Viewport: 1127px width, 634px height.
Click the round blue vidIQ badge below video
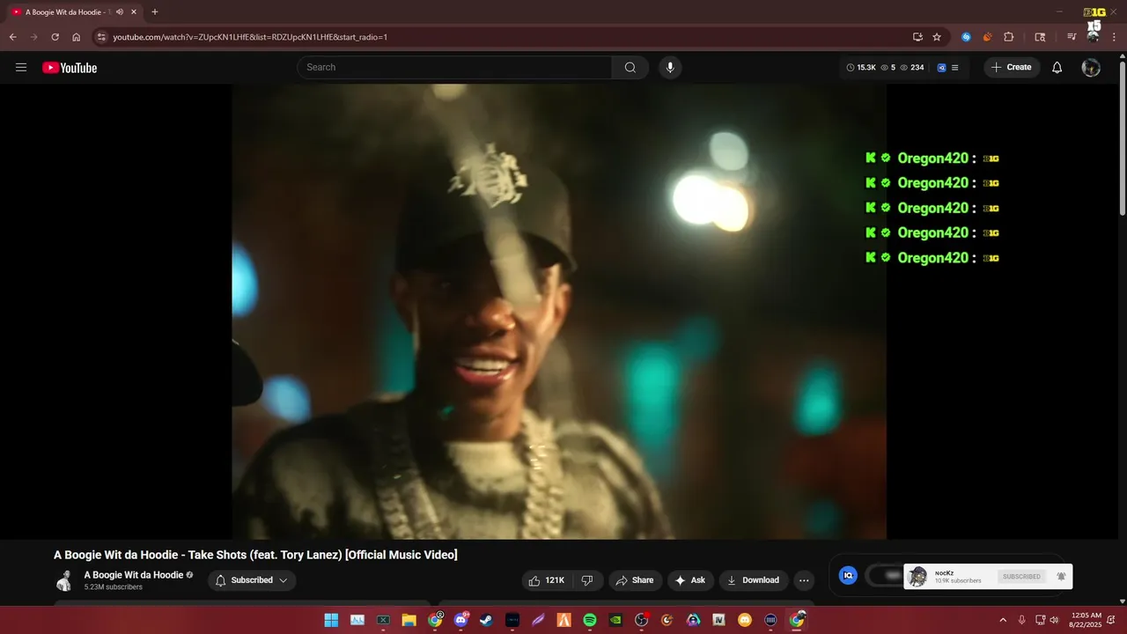tap(848, 576)
